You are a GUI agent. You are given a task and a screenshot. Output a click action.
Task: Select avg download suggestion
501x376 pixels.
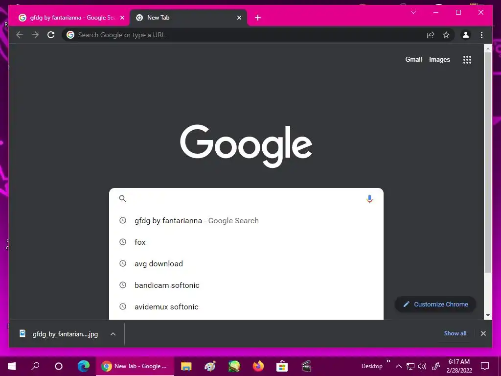tap(246, 263)
